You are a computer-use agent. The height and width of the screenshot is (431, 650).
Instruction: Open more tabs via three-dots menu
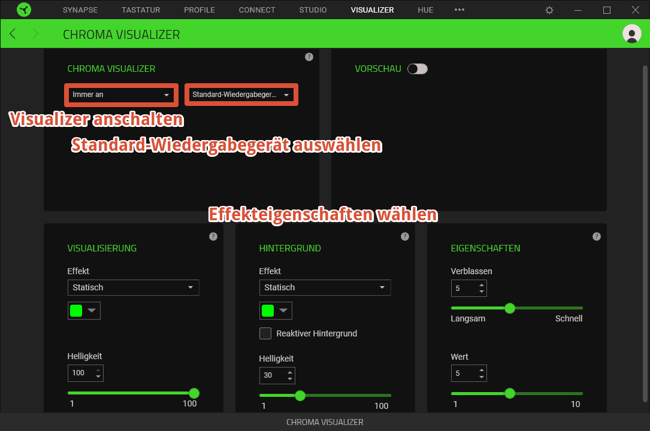click(x=459, y=10)
